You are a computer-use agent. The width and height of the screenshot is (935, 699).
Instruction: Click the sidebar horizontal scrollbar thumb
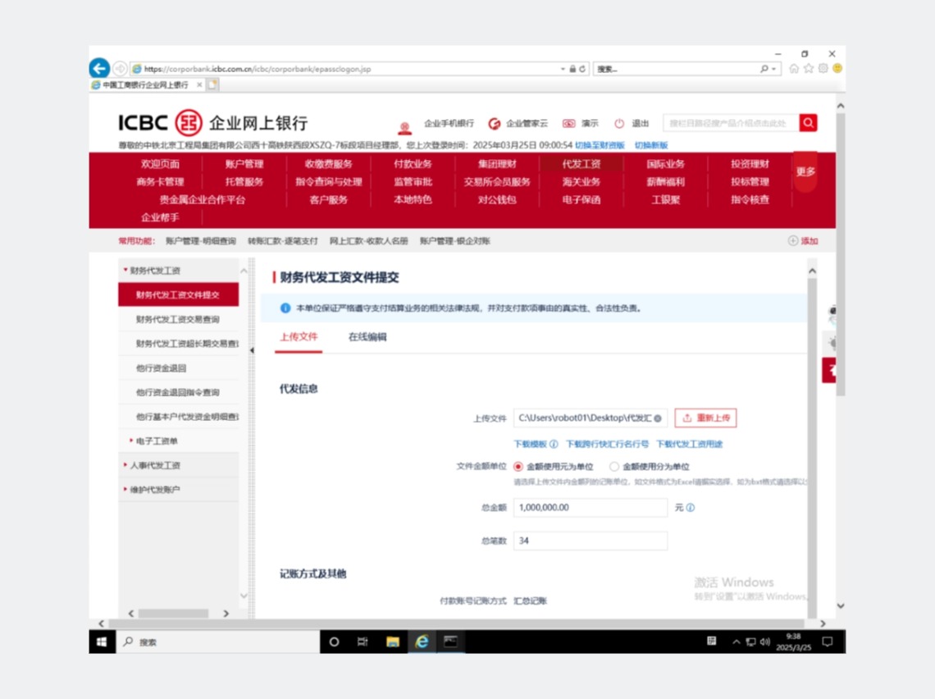174,613
